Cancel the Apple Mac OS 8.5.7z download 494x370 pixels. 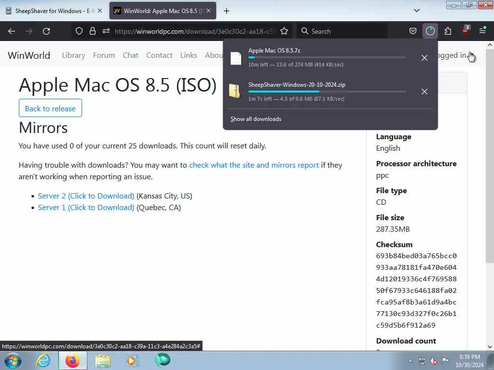coord(425,58)
